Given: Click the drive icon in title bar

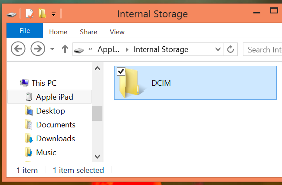Looking at the screenshot, I should (12, 14).
